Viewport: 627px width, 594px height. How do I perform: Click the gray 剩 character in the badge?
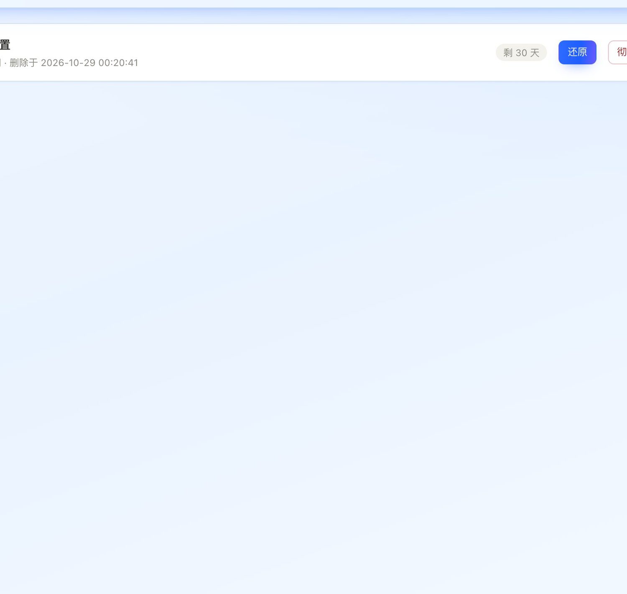pyautogui.click(x=508, y=53)
